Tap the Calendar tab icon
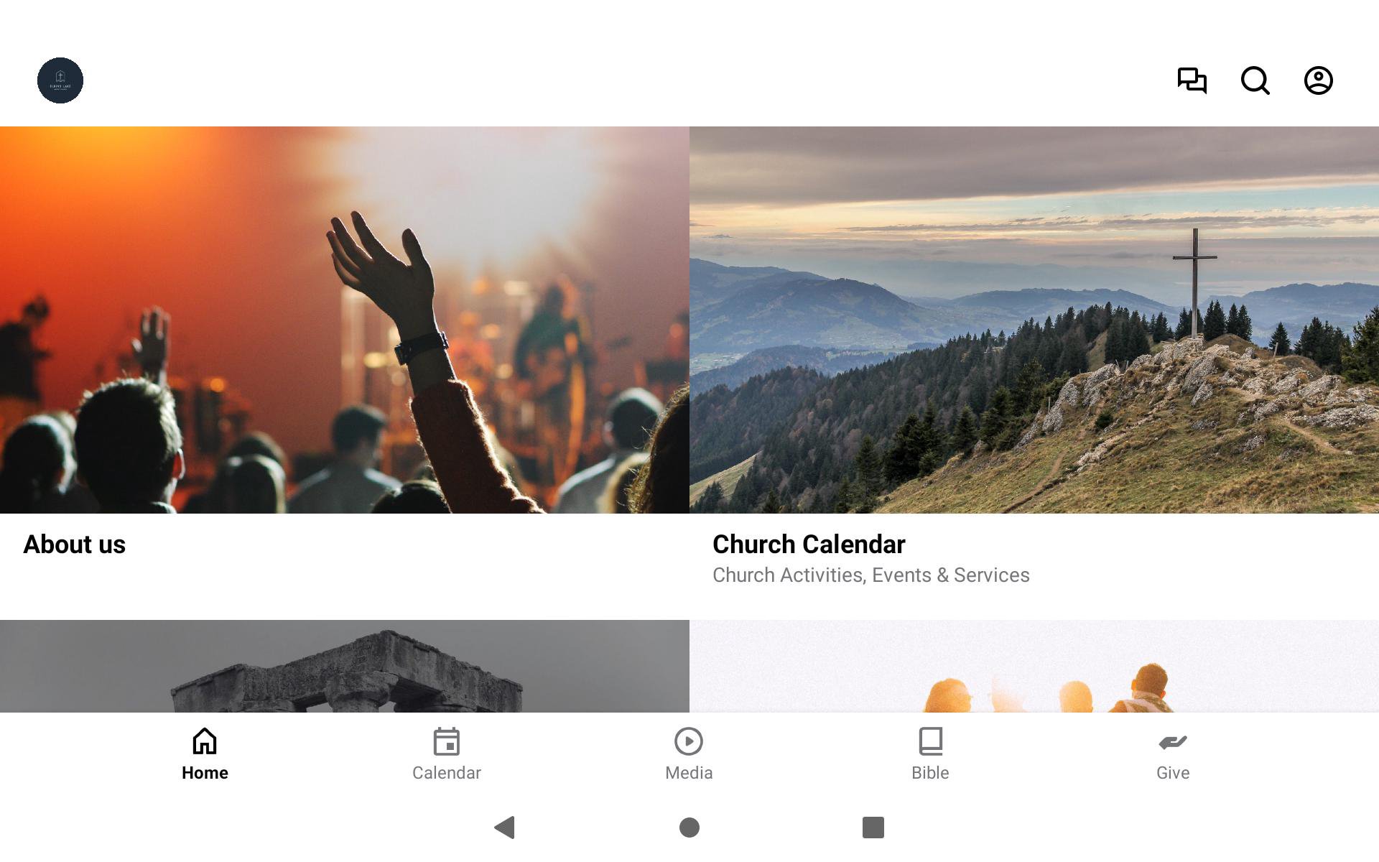Image resolution: width=1379 pixels, height=862 pixels. click(x=447, y=741)
